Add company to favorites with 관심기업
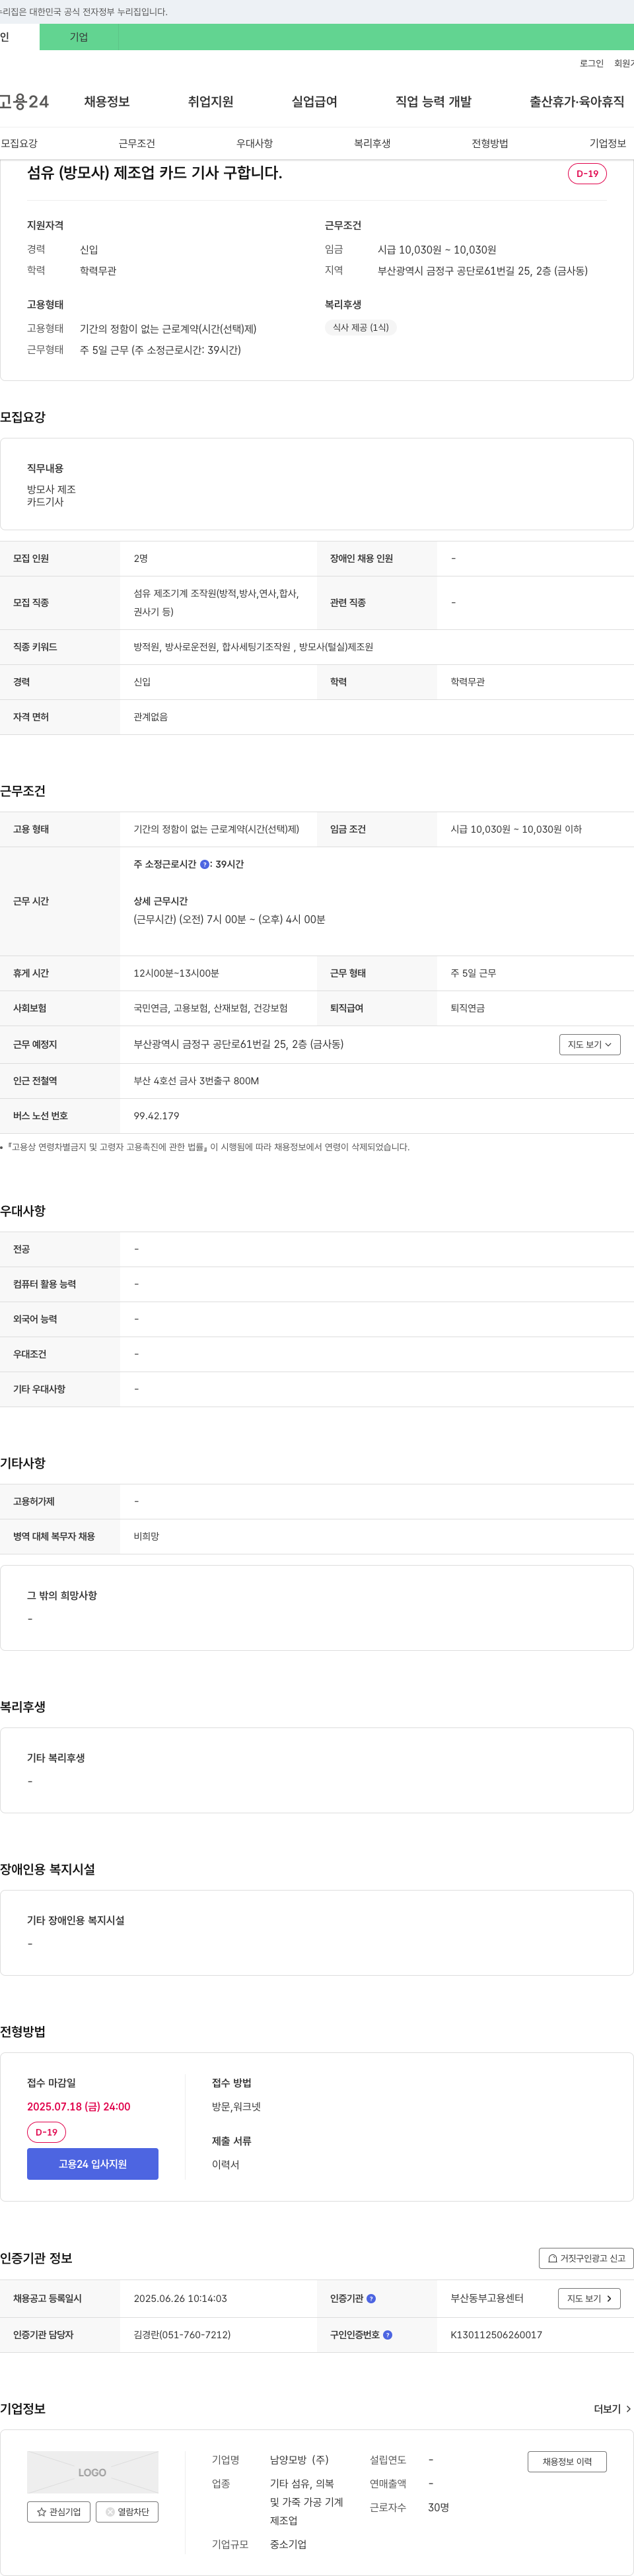 (x=59, y=2511)
